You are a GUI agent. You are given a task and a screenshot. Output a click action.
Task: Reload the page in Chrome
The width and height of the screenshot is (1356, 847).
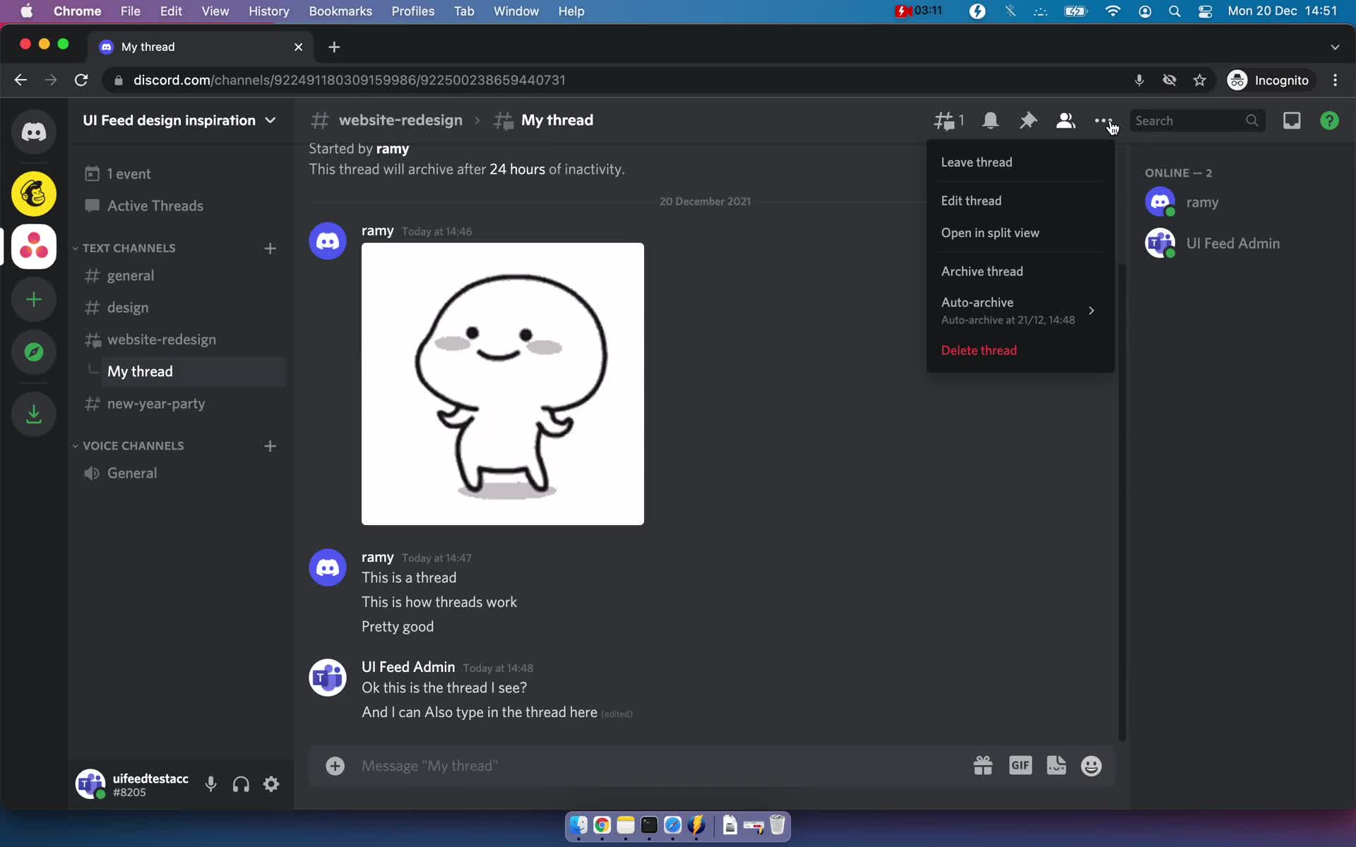pos(81,80)
